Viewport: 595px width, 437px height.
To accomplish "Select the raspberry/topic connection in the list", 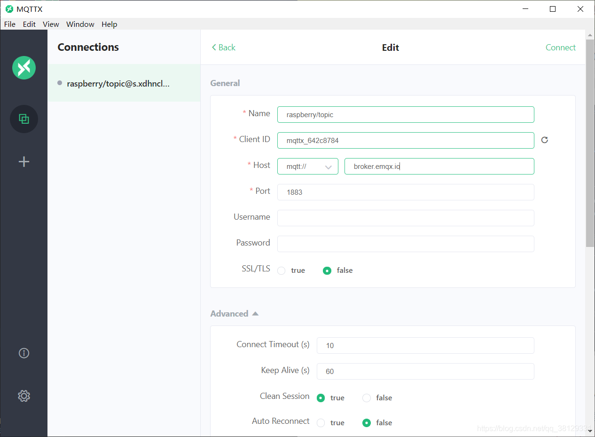I will [x=124, y=83].
